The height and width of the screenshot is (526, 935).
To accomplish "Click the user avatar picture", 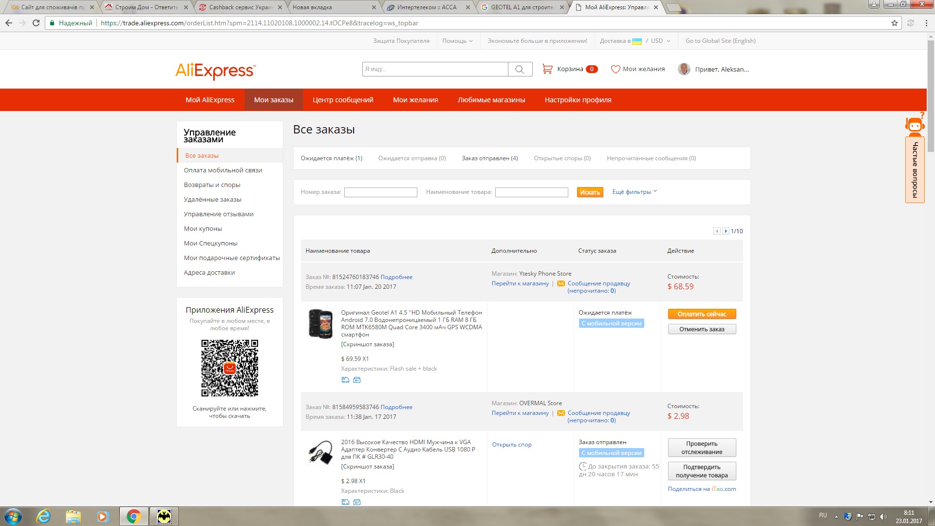I will point(684,69).
